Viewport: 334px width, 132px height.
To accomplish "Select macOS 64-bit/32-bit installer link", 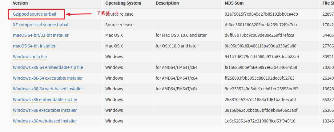I will (41, 36).
